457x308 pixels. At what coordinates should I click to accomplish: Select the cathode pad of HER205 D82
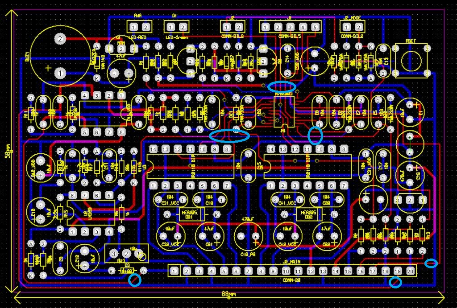coord(334,215)
